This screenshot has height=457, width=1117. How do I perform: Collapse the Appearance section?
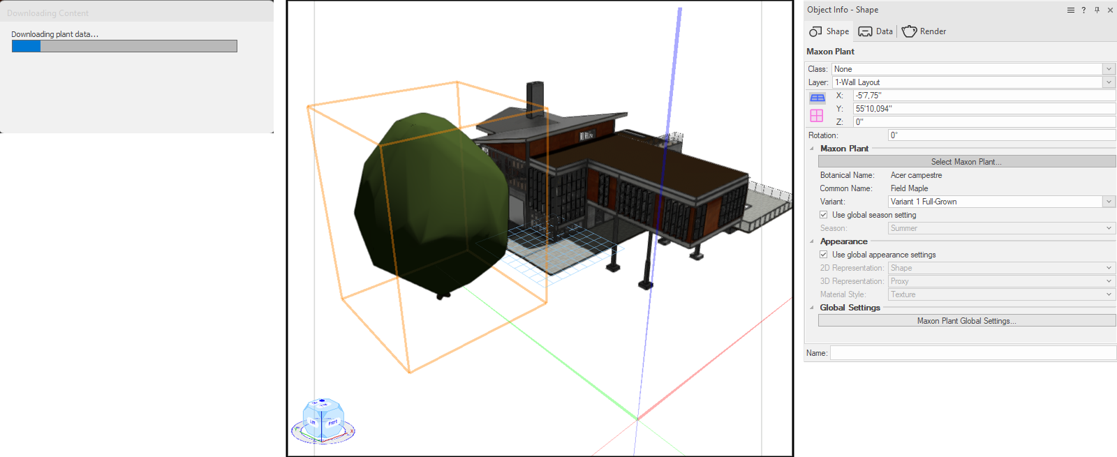[x=812, y=241]
